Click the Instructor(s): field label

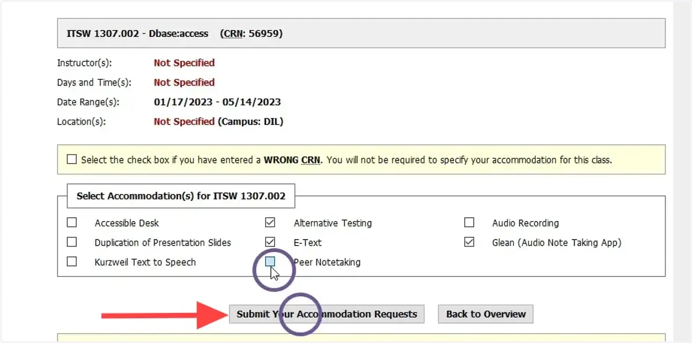click(84, 63)
